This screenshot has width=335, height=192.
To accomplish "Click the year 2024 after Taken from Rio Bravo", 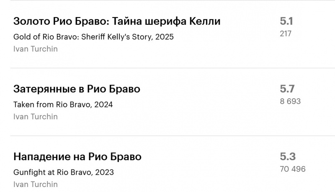I will pos(104,105).
